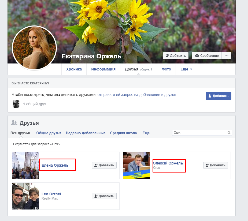248x221 pixels.
Task: Click Екатерина Оржель's round profile picture
Action: pyautogui.click(x=34, y=48)
